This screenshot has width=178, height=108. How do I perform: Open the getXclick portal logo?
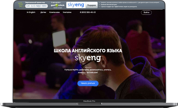[58, 5]
